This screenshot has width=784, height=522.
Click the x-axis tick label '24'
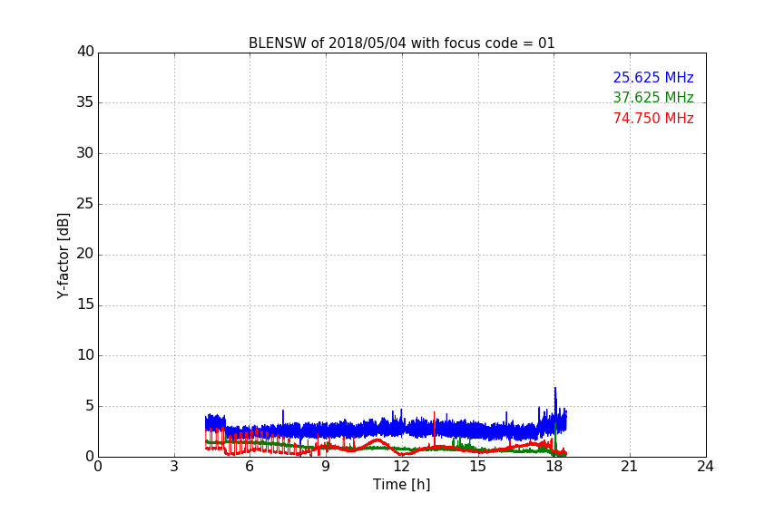coord(705,467)
